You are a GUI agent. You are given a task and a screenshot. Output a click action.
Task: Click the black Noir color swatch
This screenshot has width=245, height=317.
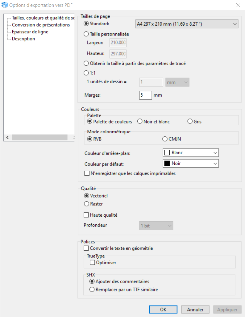[x=167, y=163]
